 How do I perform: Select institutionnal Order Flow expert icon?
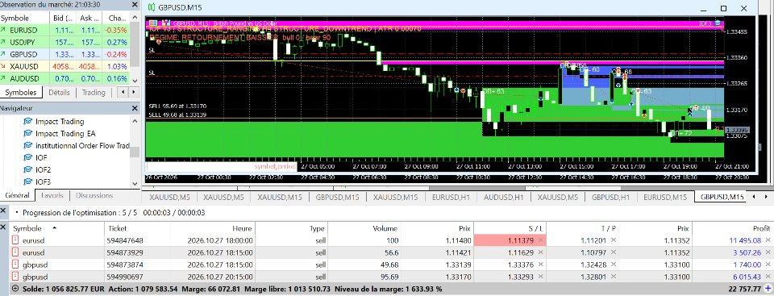pyautogui.click(x=27, y=146)
